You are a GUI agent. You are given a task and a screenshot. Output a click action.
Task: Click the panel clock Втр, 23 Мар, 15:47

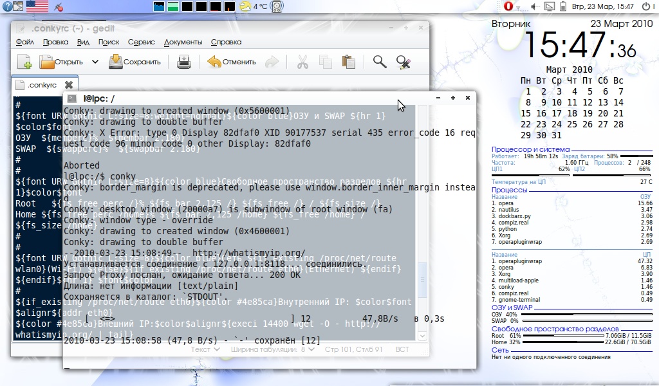602,6
